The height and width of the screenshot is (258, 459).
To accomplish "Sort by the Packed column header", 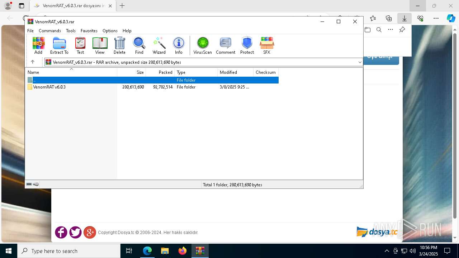I will pyautogui.click(x=160, y=72).
